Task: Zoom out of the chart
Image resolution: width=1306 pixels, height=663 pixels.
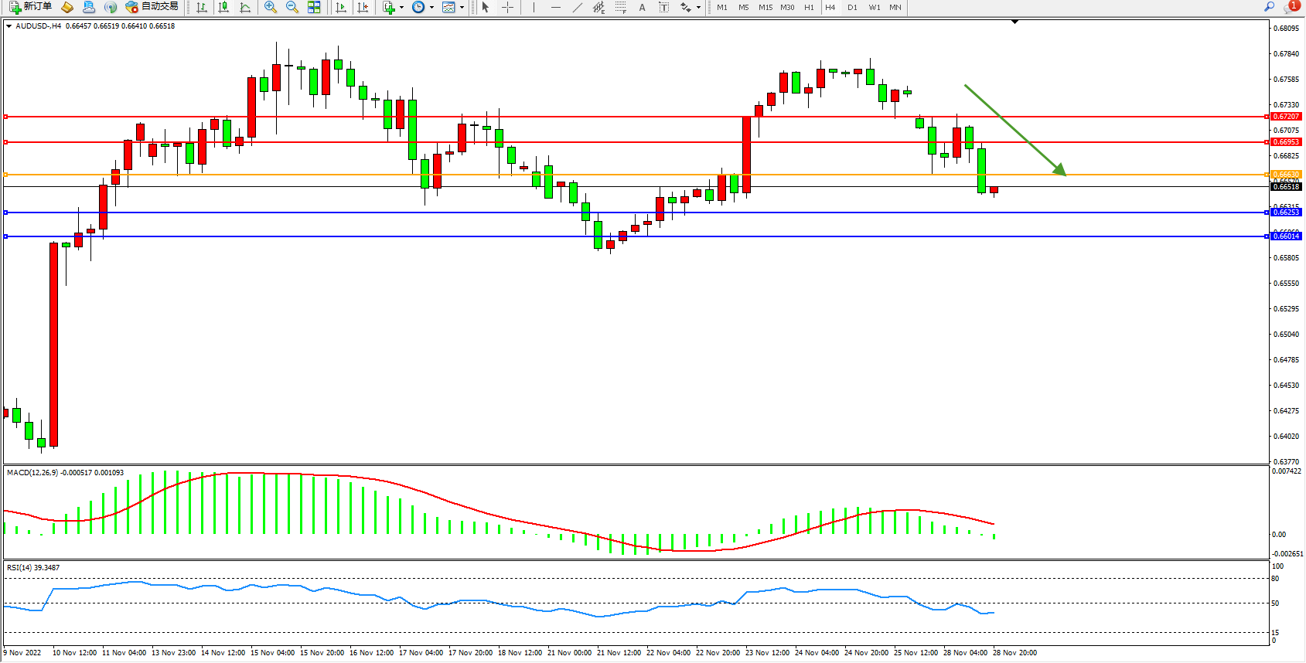Action: point(292,7)
